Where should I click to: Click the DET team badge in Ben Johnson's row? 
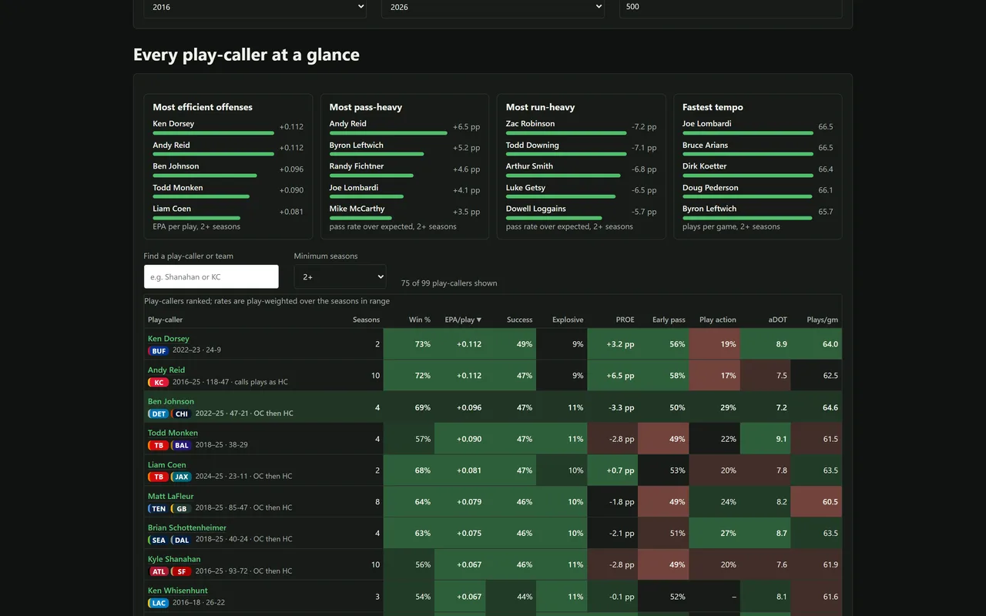[158, 413]
